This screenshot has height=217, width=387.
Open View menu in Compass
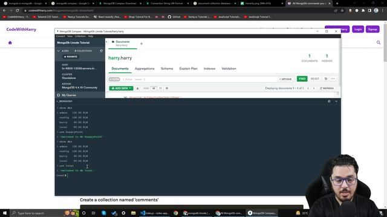70,36
